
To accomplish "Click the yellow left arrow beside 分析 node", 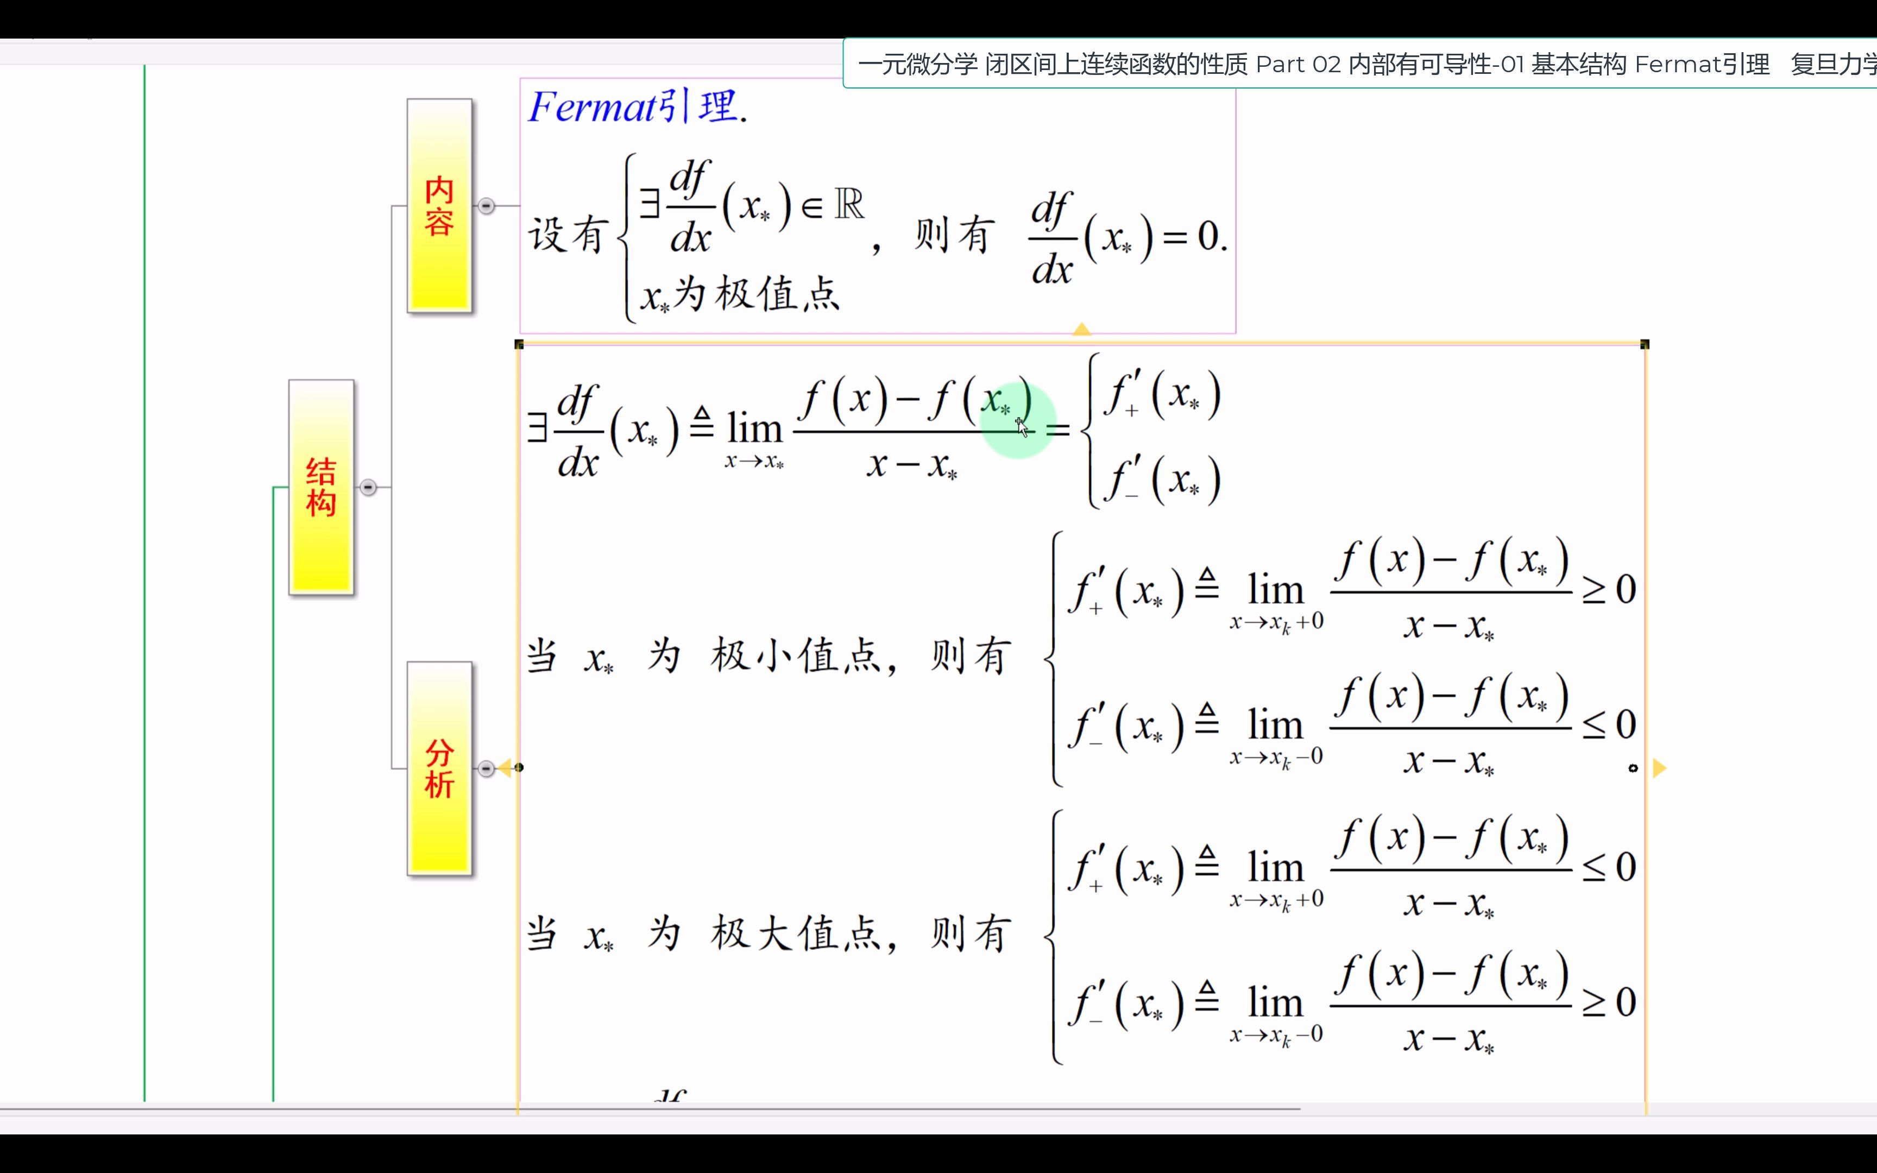I will [x=505, y=768].
